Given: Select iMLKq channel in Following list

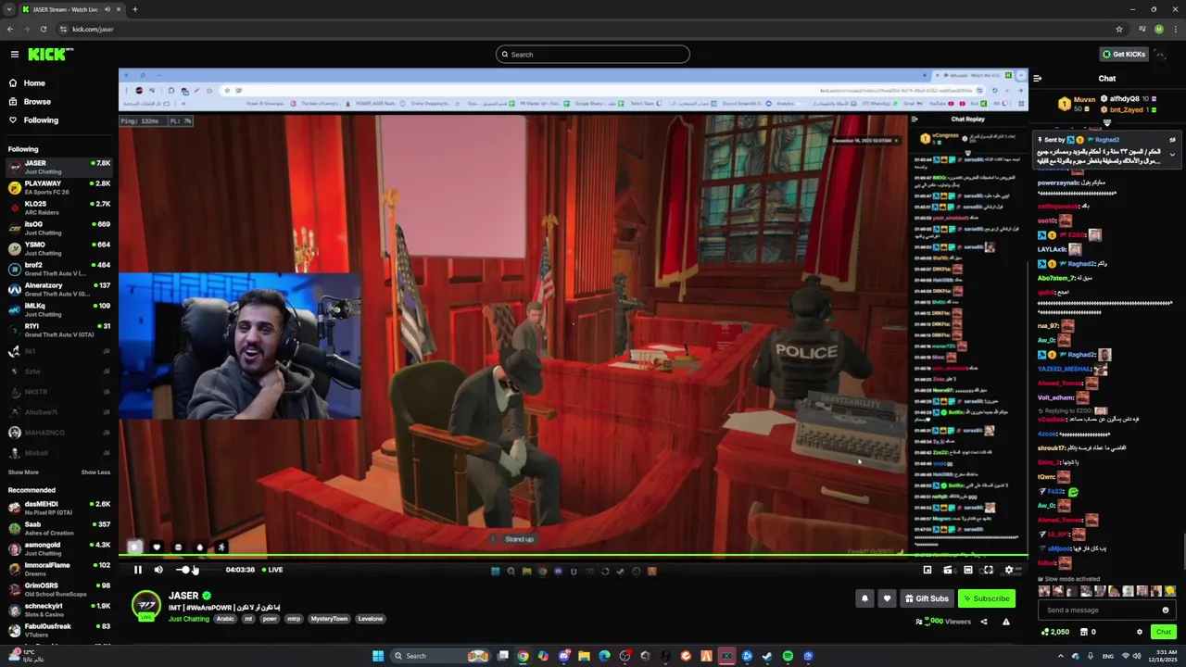Looking at the screenshot, I should (x=59, y=309).
